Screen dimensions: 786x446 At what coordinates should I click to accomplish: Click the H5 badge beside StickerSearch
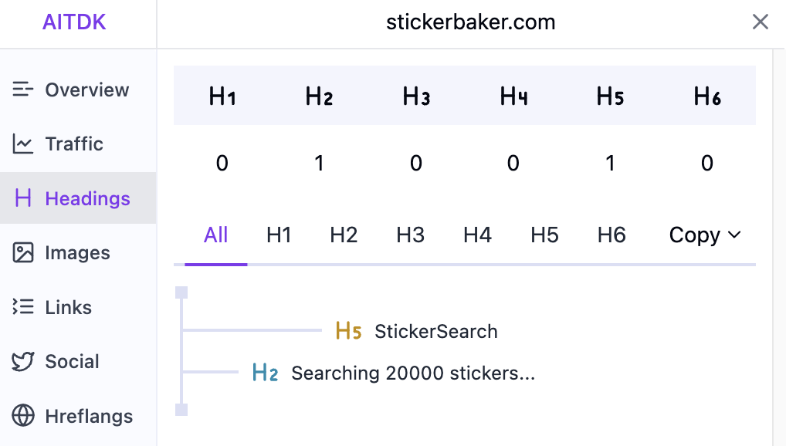348,332
